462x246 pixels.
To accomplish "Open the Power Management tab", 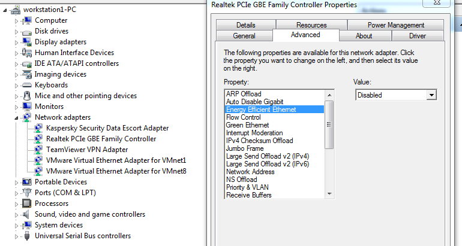I will click(396, 25).
